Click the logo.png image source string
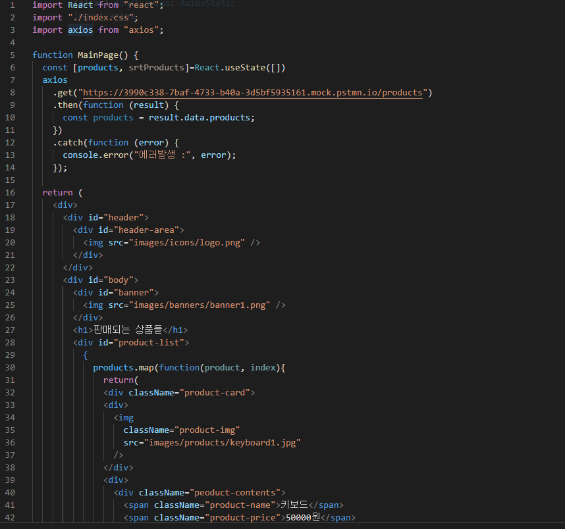 187,243
